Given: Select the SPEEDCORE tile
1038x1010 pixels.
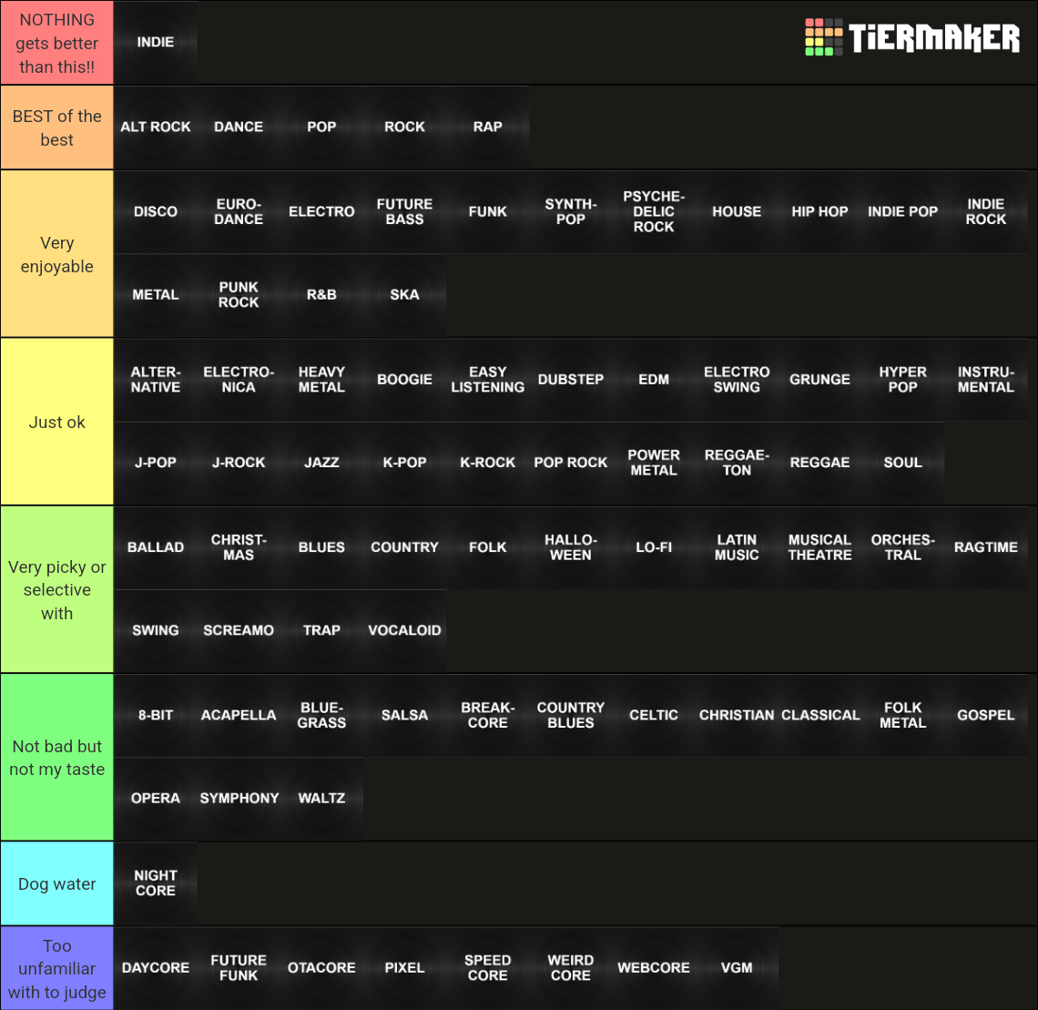Looking at the screenshot, I should [487, 967].
